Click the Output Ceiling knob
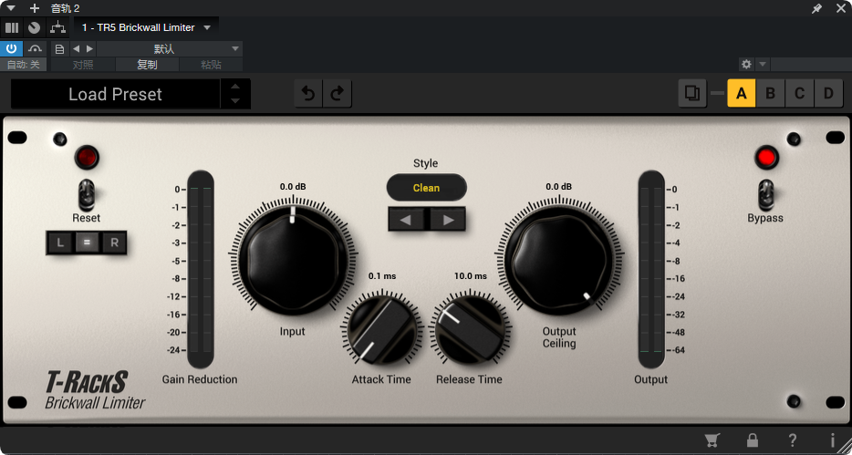Viewport: 852px width, 455px height. (x=559, y=261)
